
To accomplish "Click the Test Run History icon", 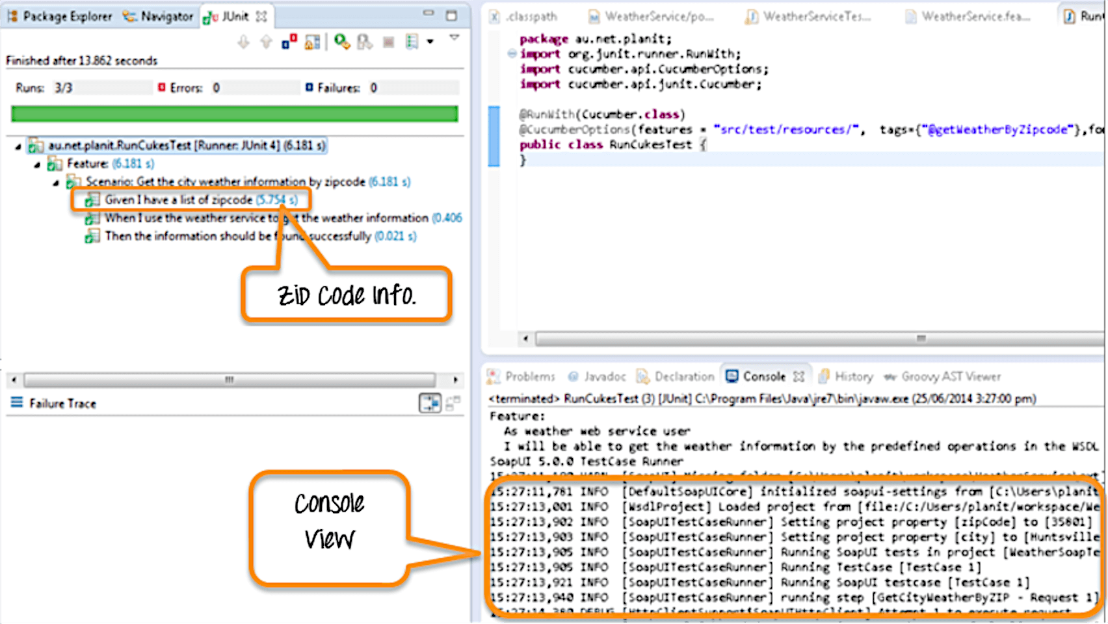I will pos(412,42).
